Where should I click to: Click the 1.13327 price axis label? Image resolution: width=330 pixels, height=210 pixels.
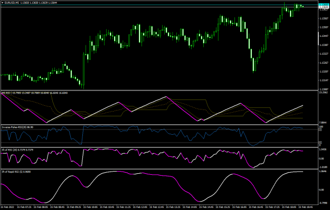324,54
